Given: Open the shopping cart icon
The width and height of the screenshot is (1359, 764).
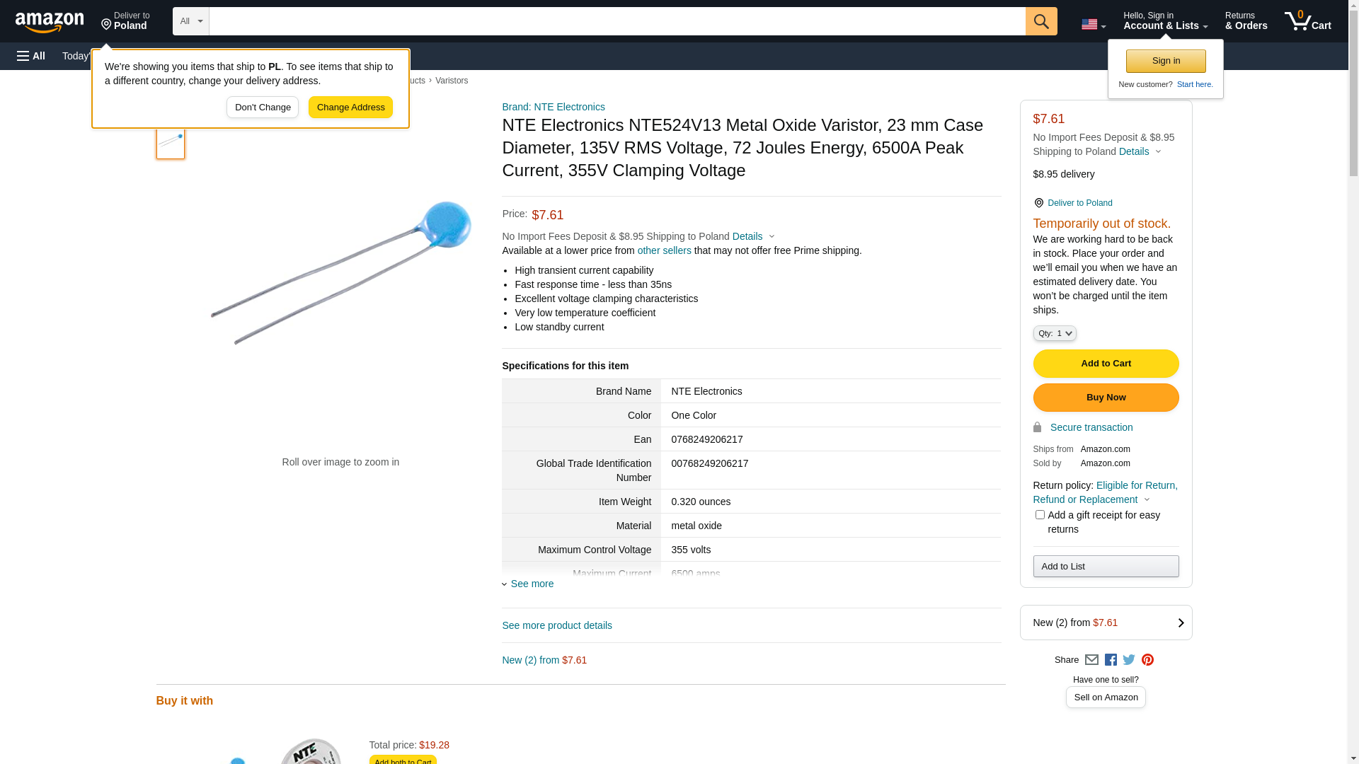Looking at the screenshot, I should (x=1307, y=21).
